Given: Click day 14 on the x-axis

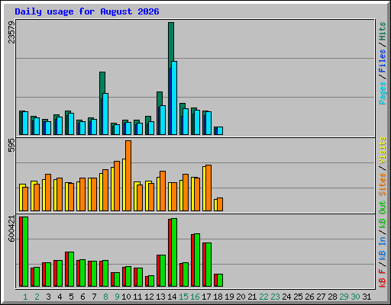Looking at the screenshot, I should [172, 297].
